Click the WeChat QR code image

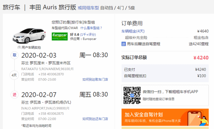tap(132, 95)
